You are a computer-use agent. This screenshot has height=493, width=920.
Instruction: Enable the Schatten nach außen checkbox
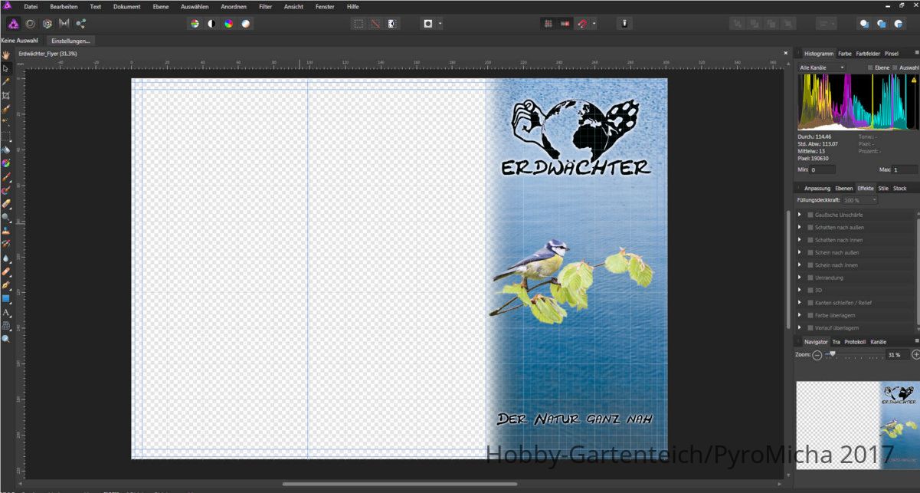810,227
